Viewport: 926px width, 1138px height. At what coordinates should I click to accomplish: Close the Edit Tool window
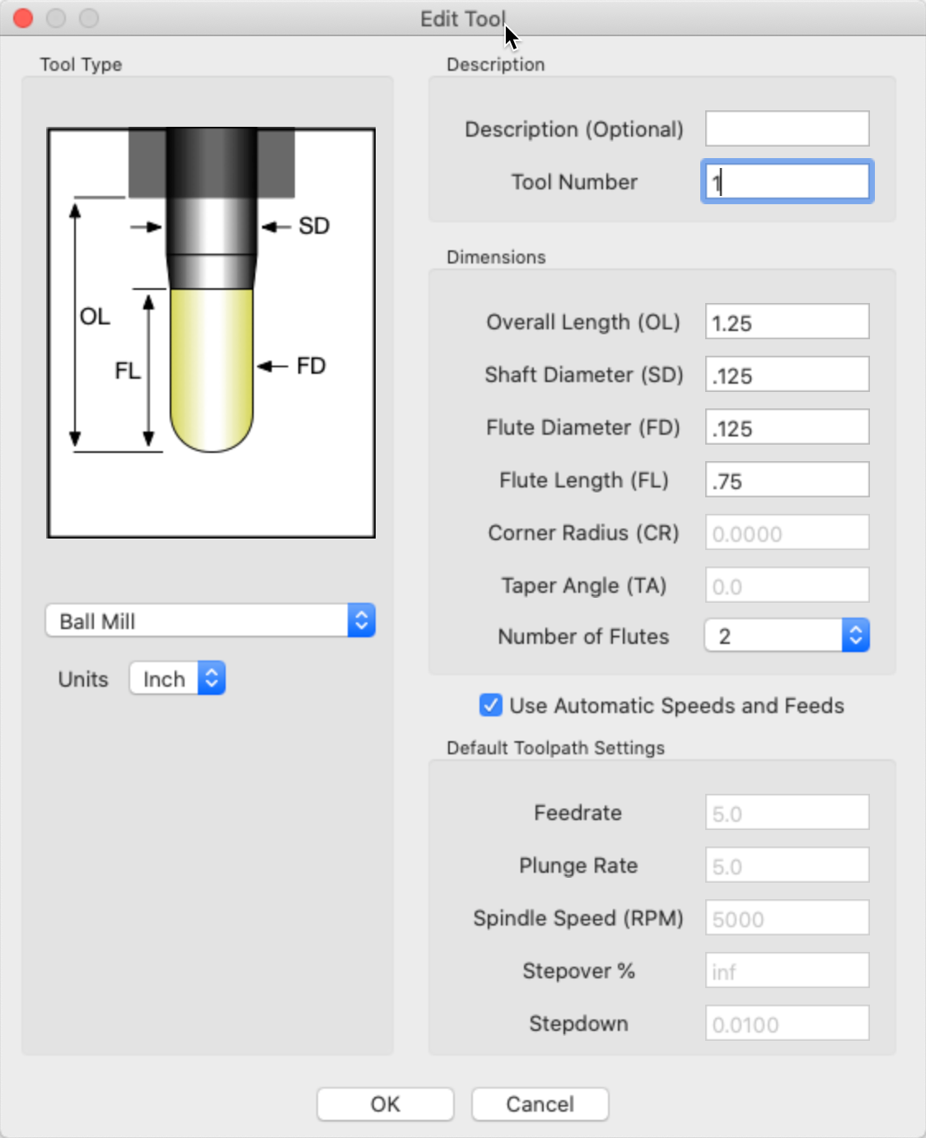click(23, 18)
